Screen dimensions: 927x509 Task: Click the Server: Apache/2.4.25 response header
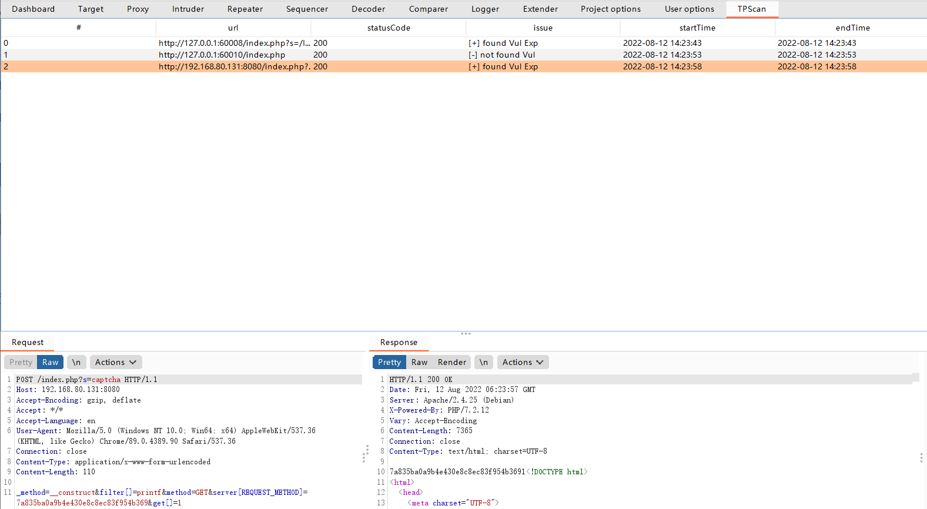pos(451,400)
